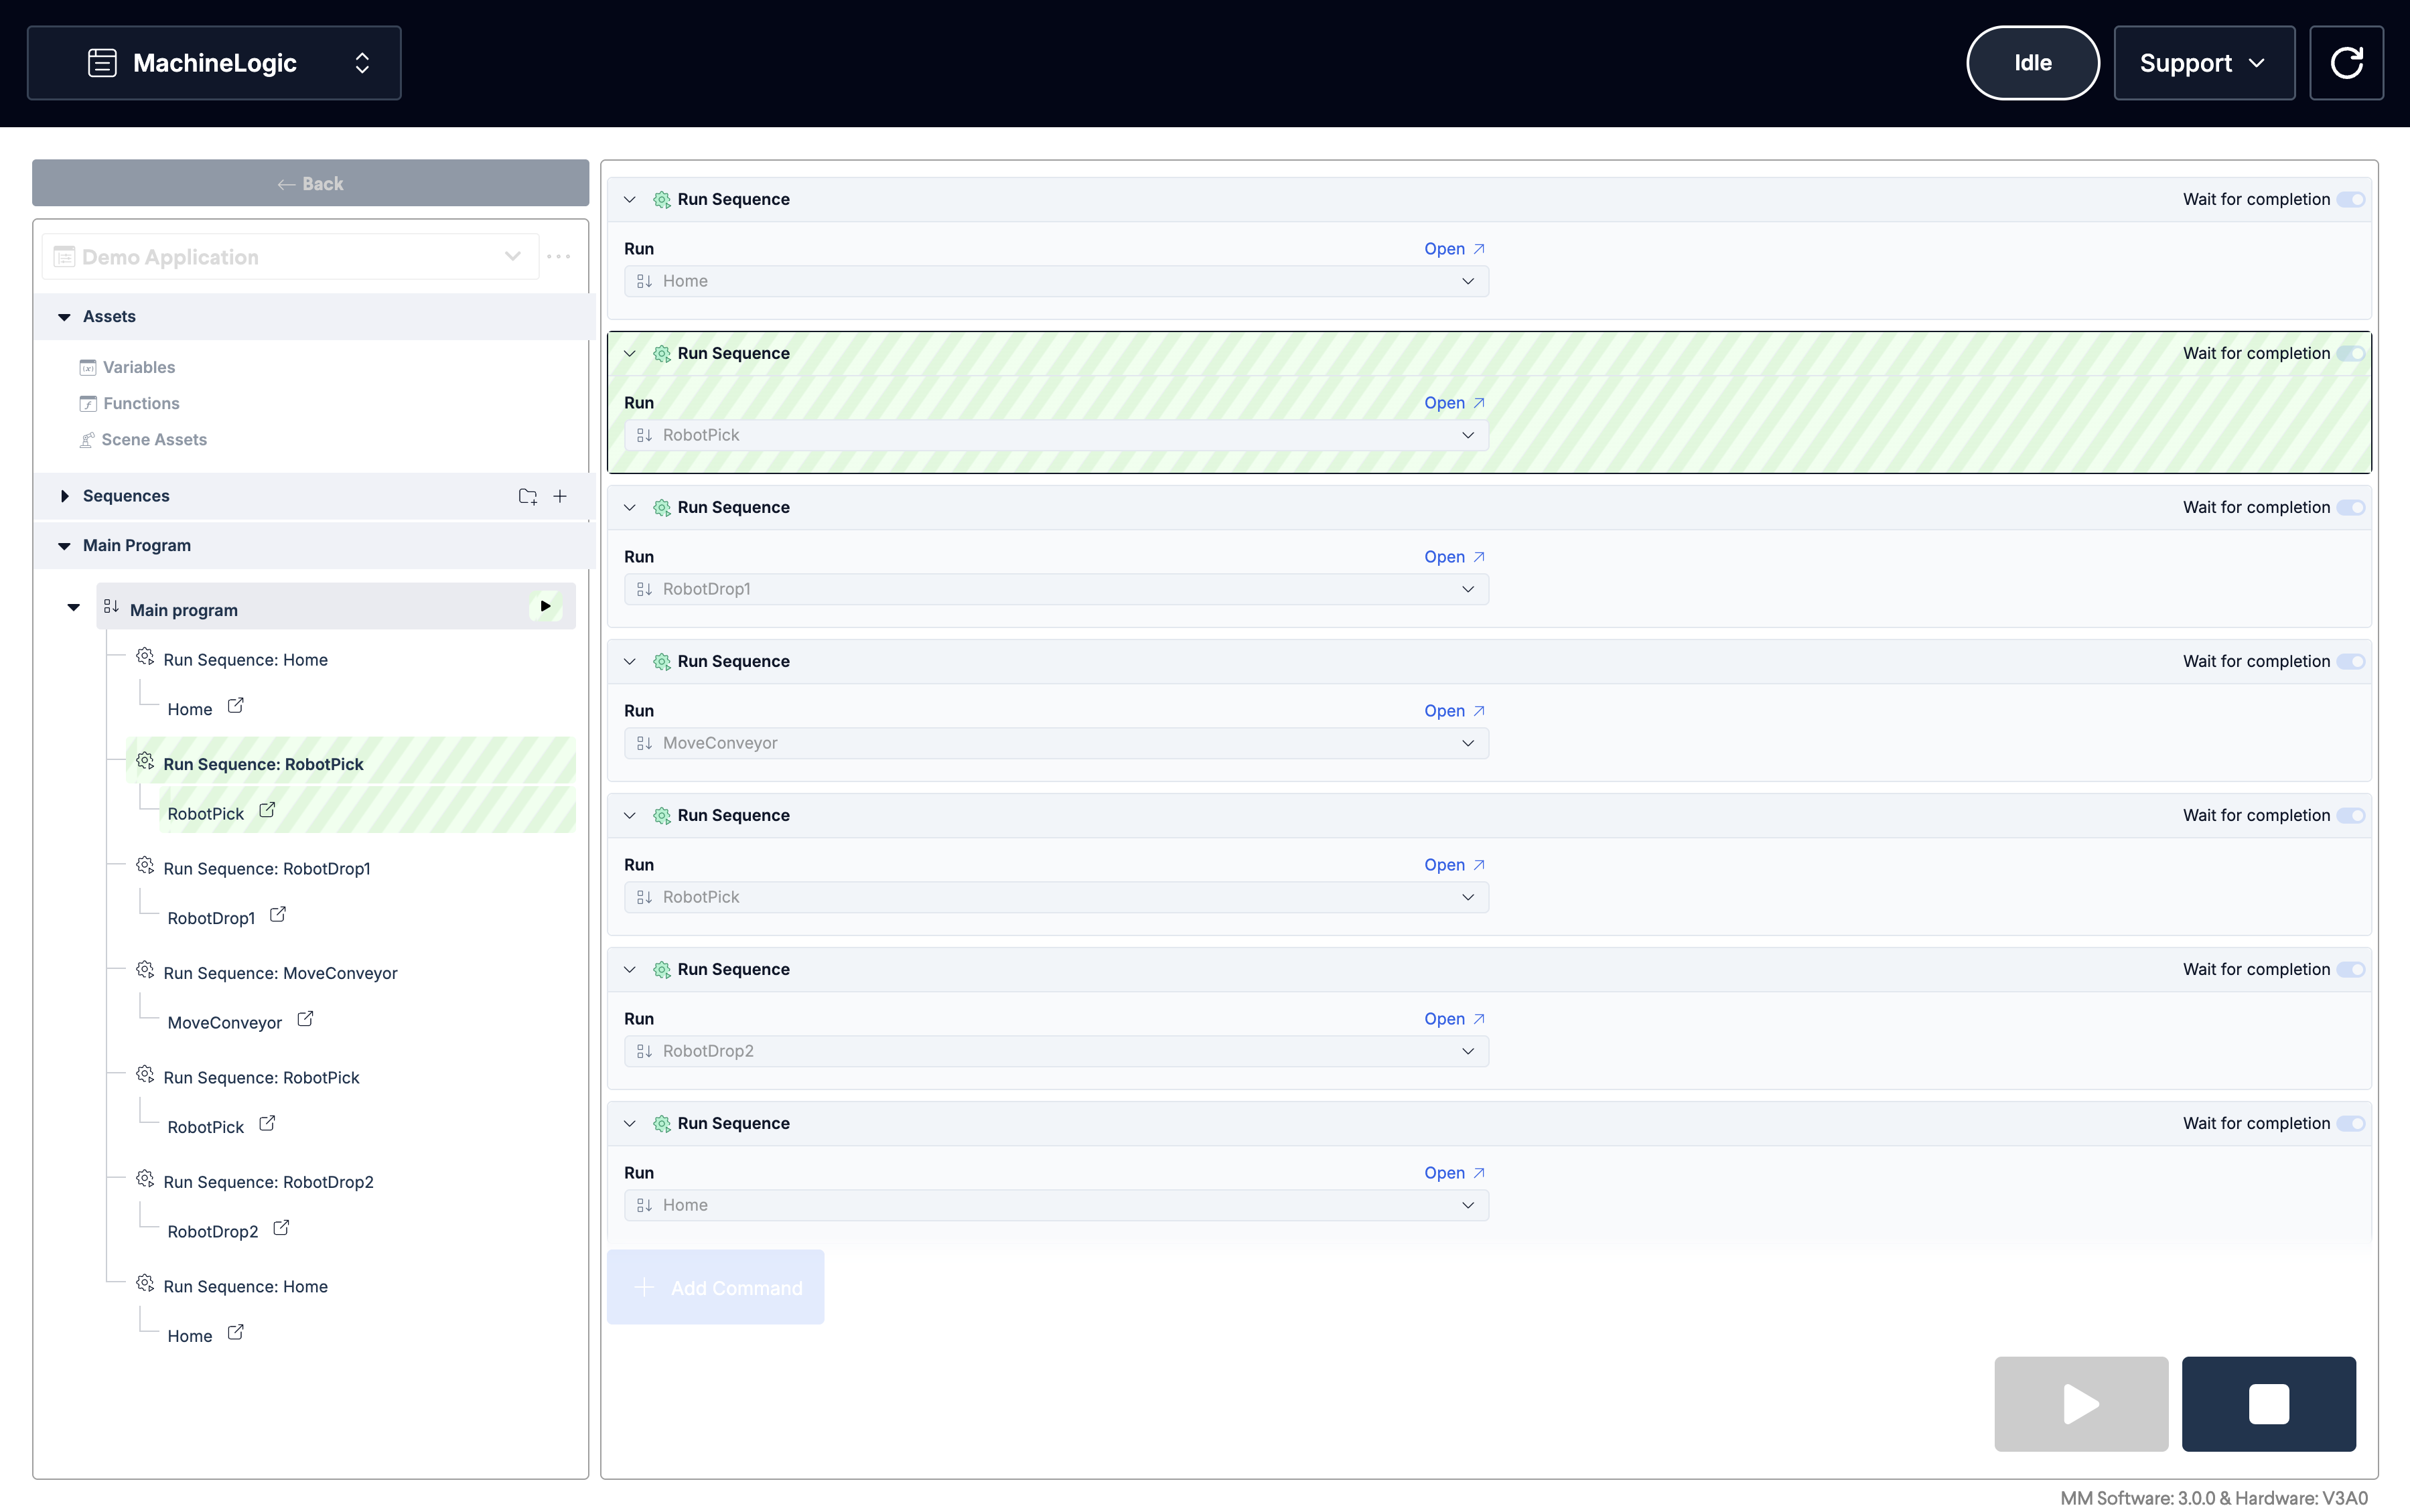This screenshot has width=2410, height=1512.
Task: Open RobotDrop1 via its external-link icon
Action: pos(278,915)
